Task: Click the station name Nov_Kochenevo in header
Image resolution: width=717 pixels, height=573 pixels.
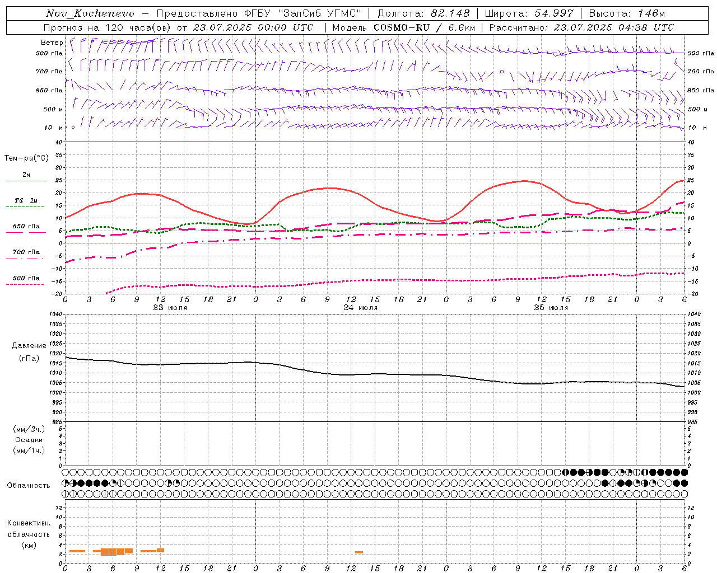Action: [90, 13]
